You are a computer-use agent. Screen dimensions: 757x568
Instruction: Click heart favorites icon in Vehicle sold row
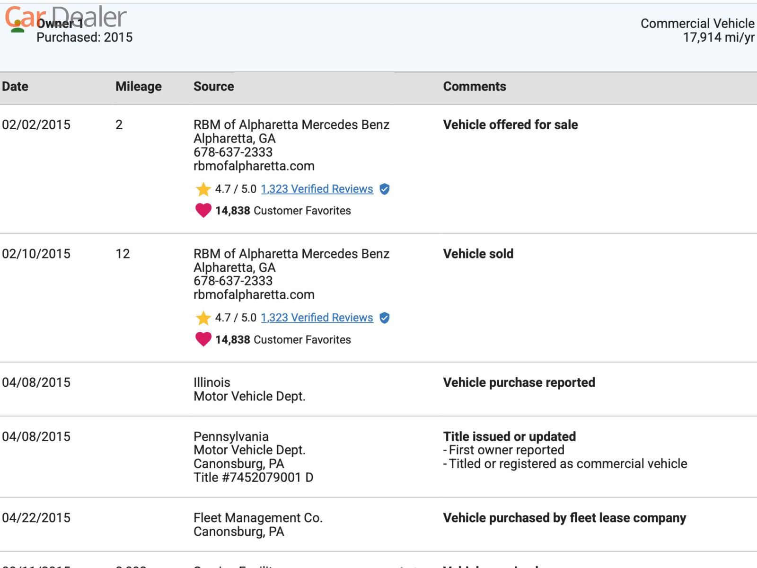[203, 339]
